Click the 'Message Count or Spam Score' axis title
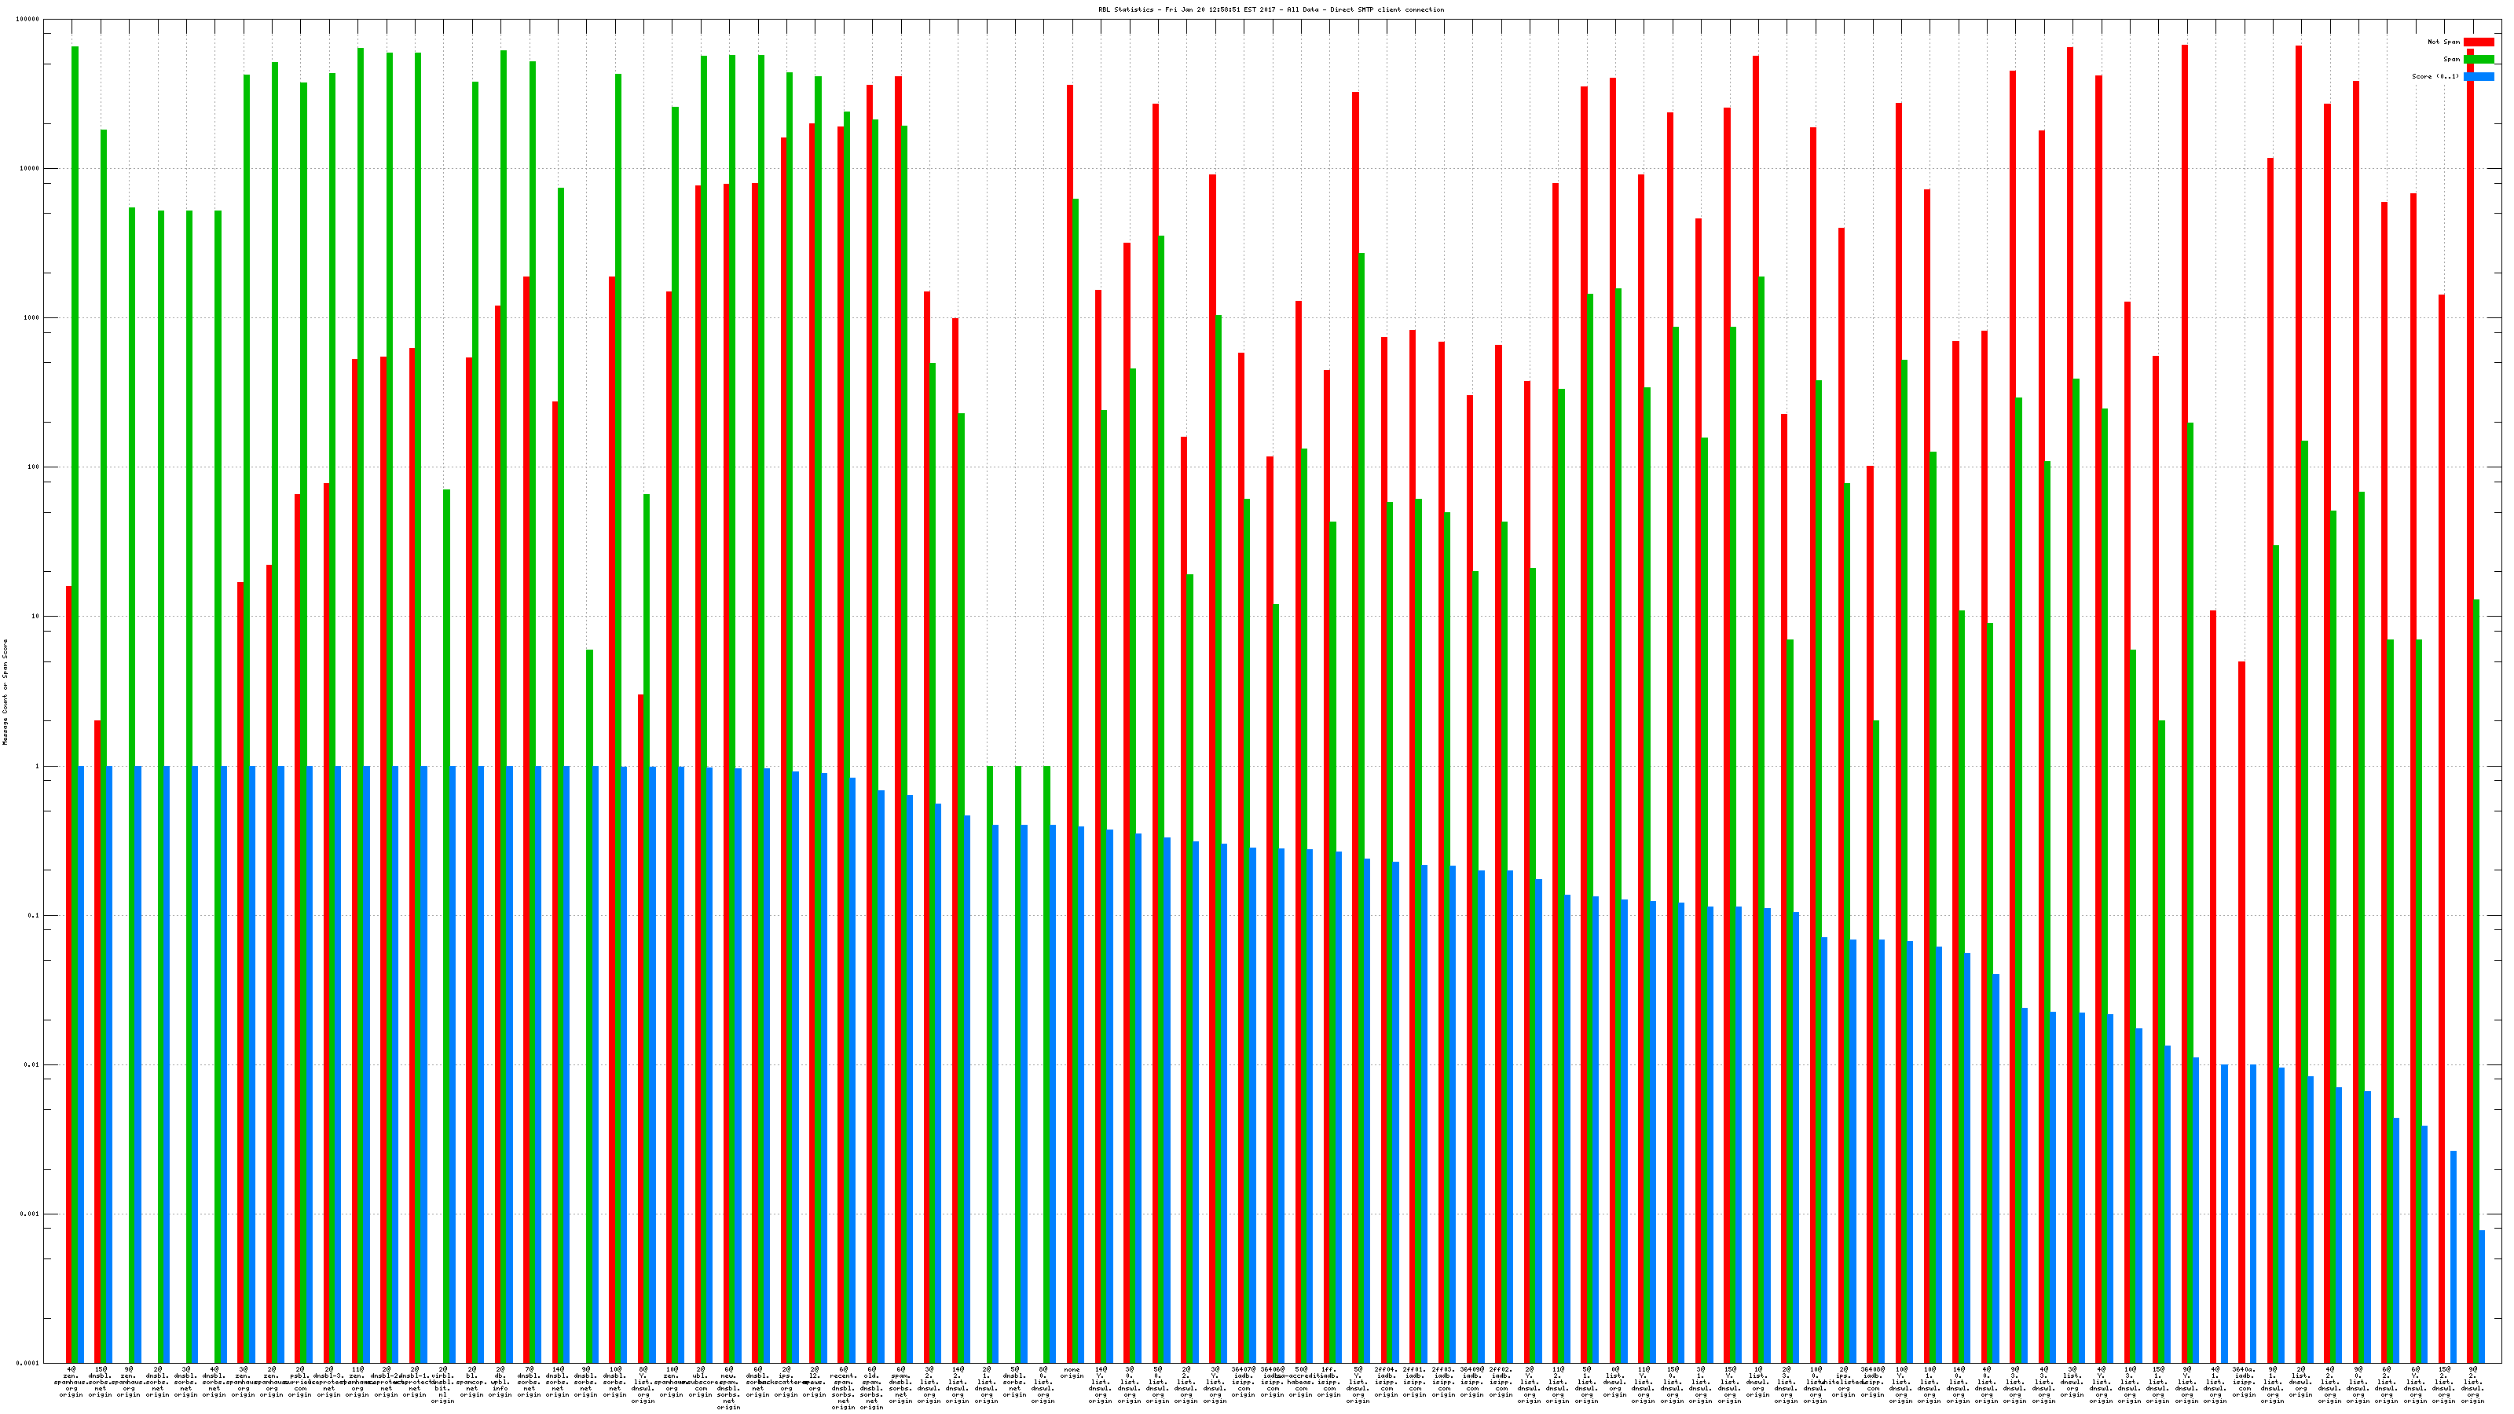Image resolution: width=2514 pixels, height=1414 pixels. coord(5,692)
